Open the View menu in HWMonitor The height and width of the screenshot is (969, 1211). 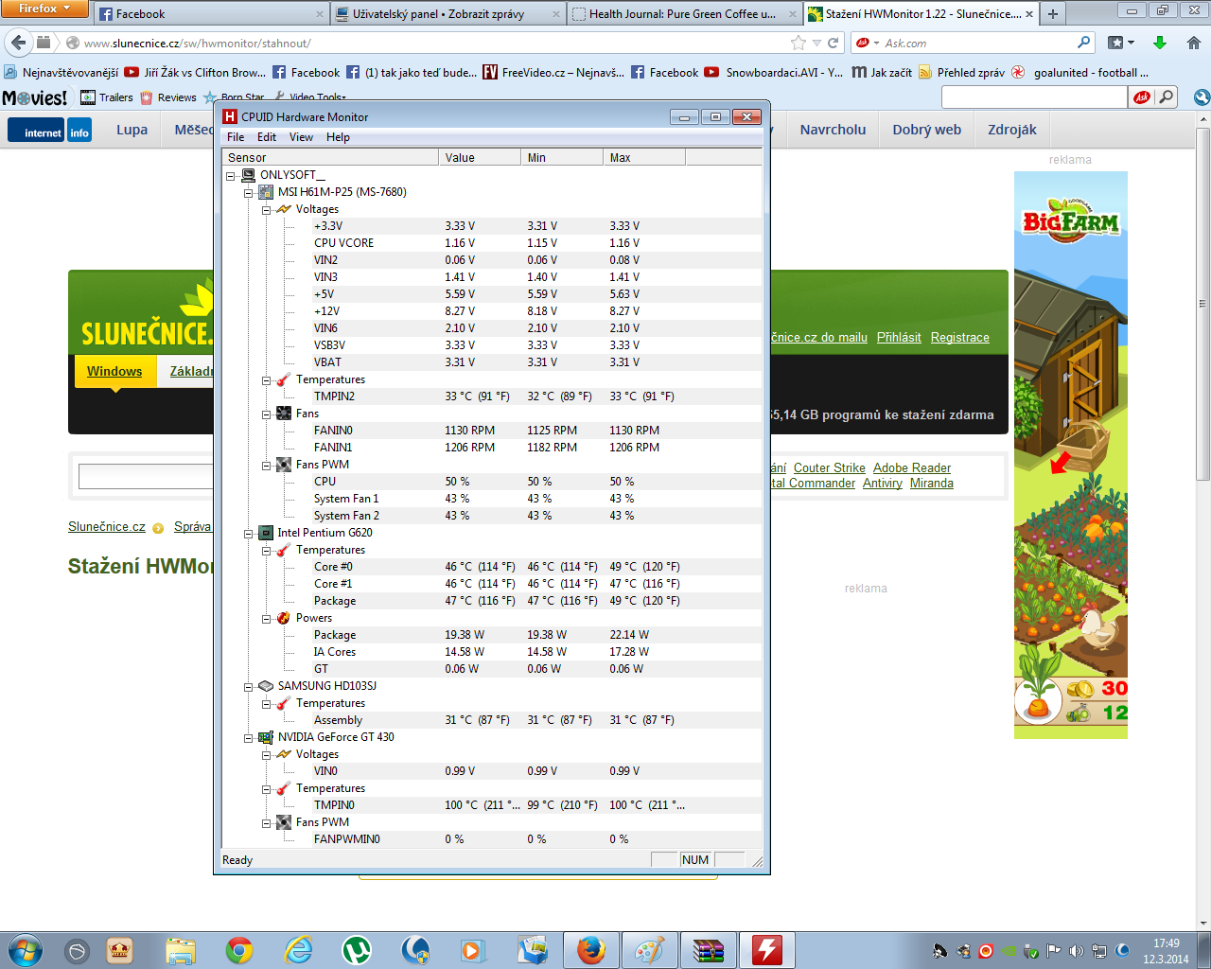coord(301,137)
